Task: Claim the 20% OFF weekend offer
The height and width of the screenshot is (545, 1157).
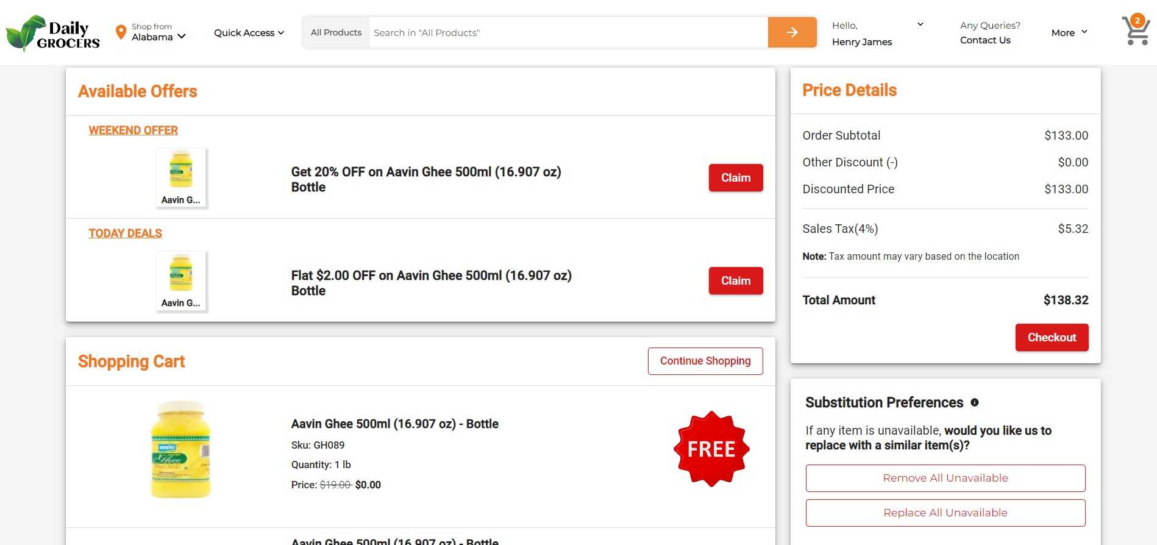Action: point(735,178)
